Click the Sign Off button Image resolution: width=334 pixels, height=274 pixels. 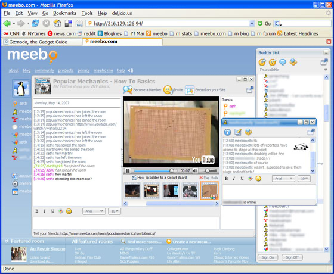pos(292,257)
